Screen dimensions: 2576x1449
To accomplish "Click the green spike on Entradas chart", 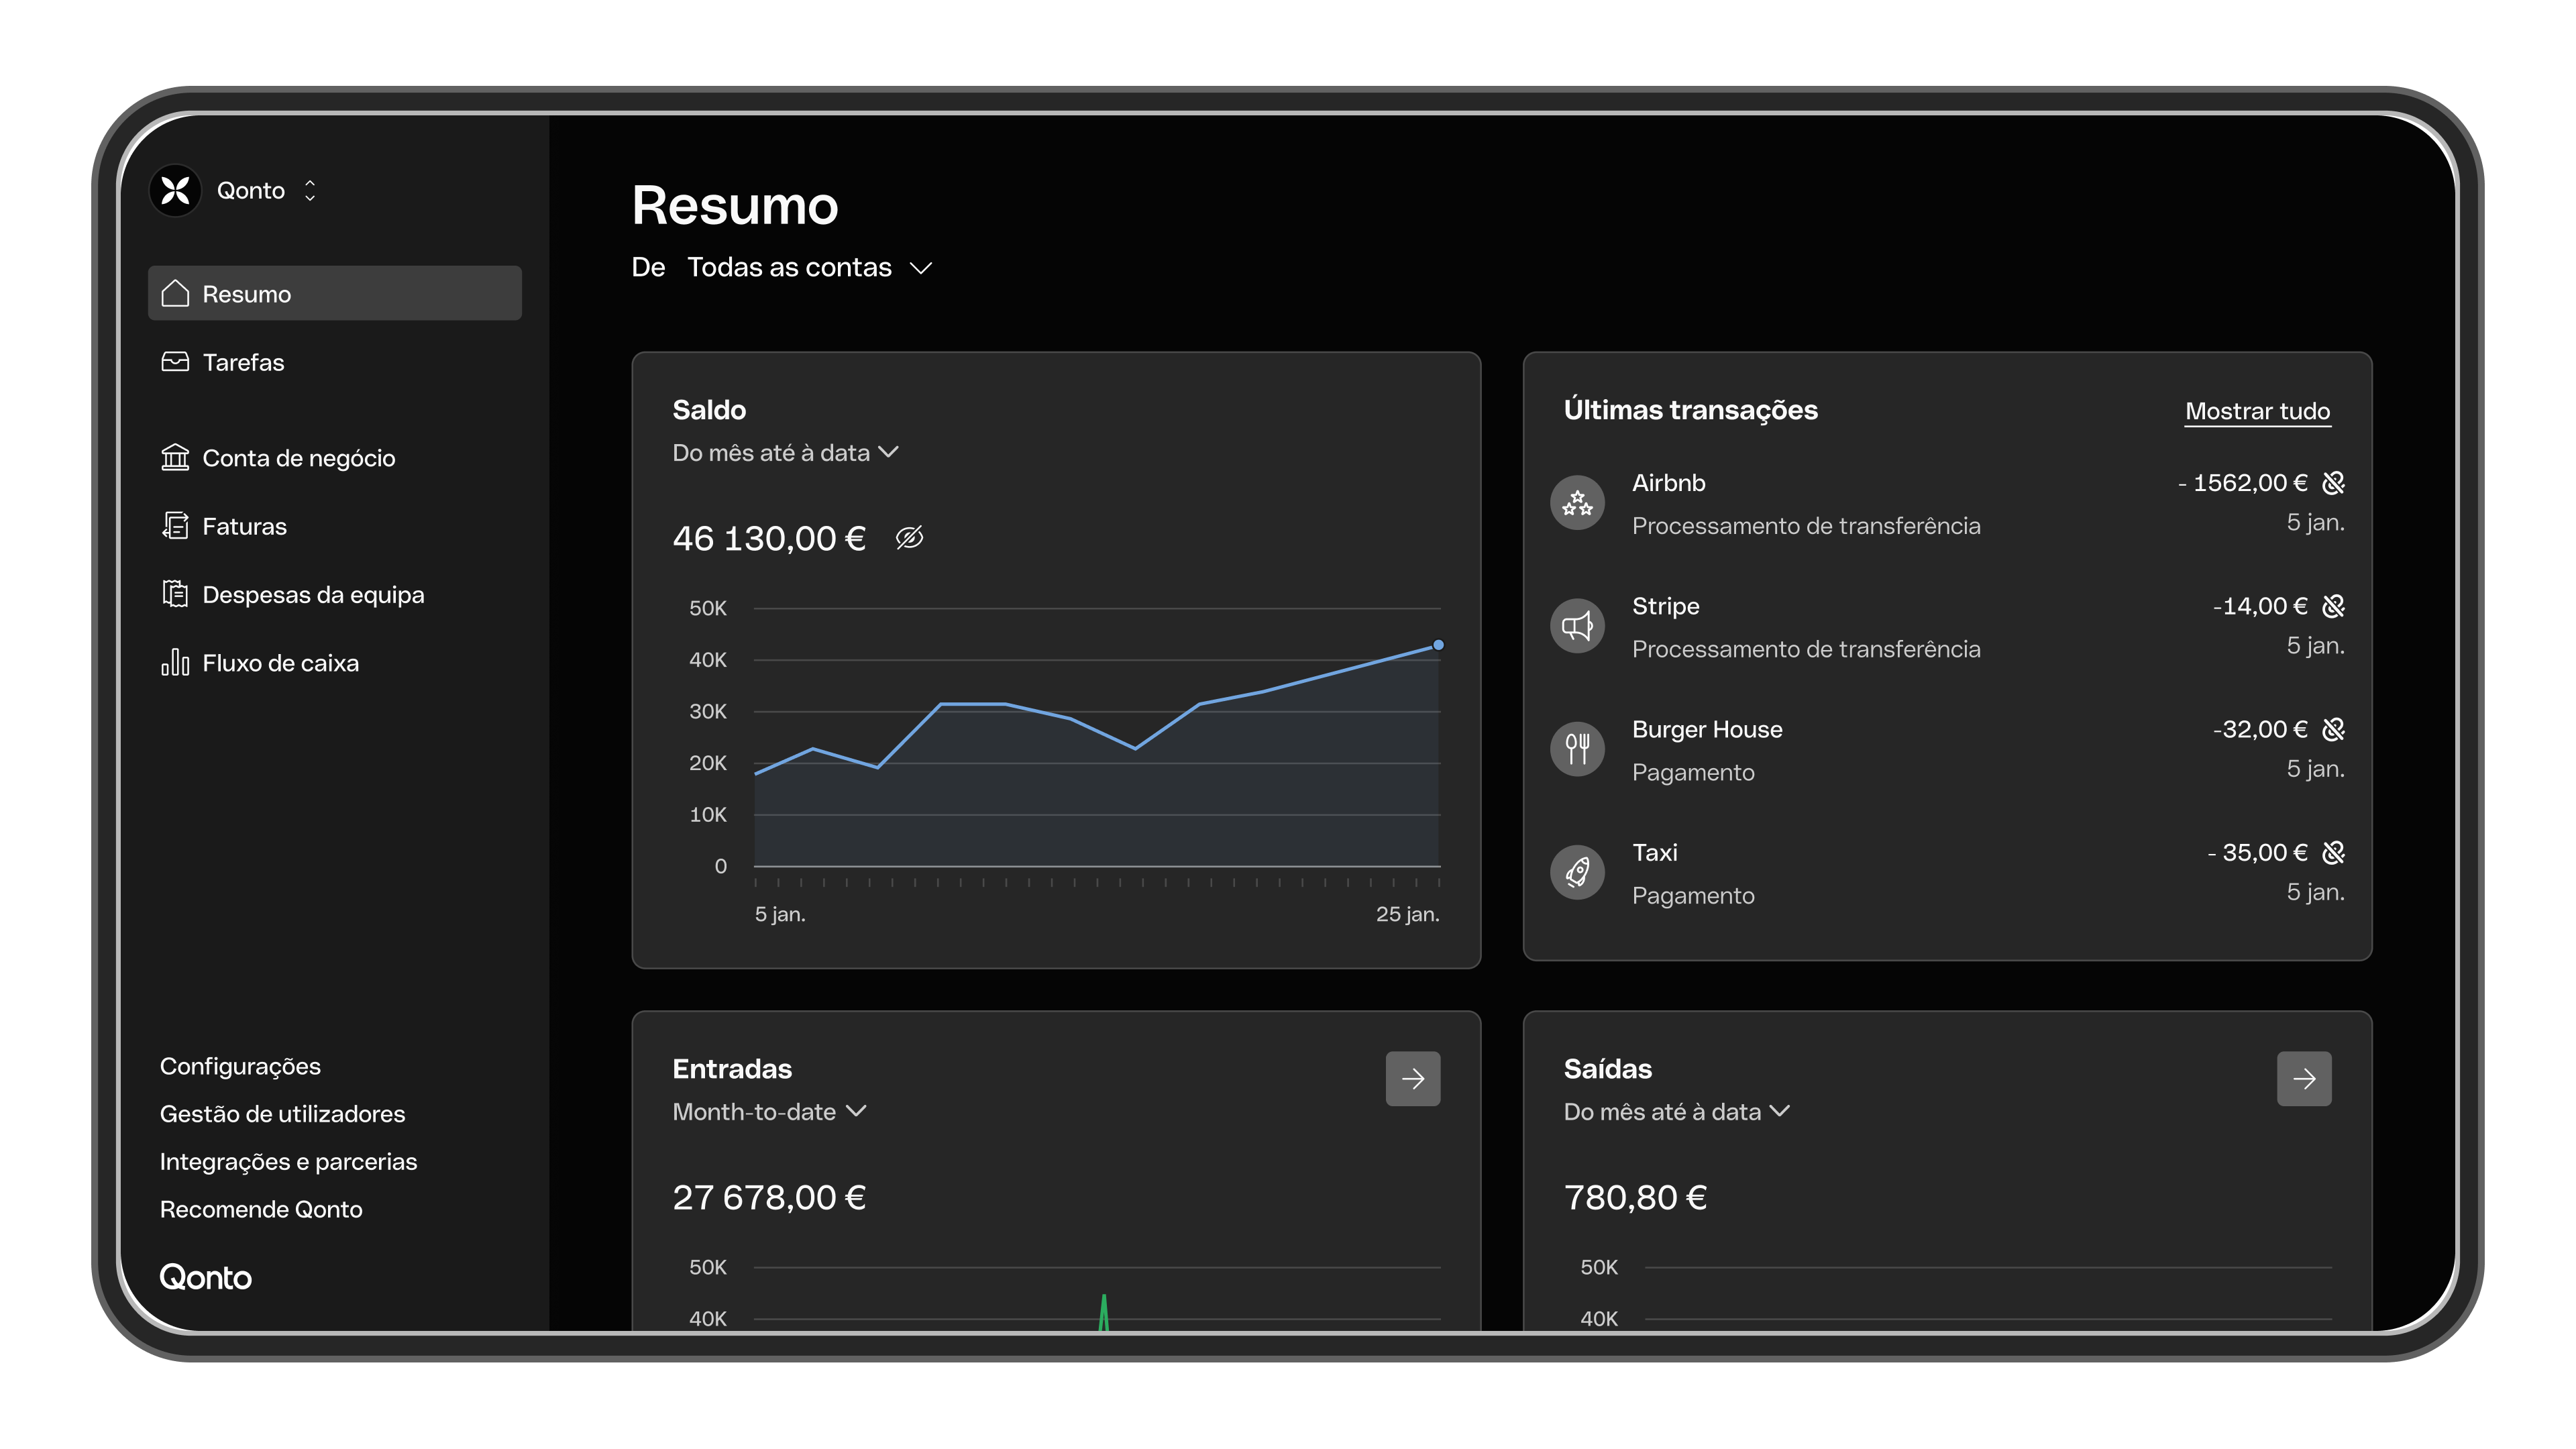I will click(1103, 1312).
